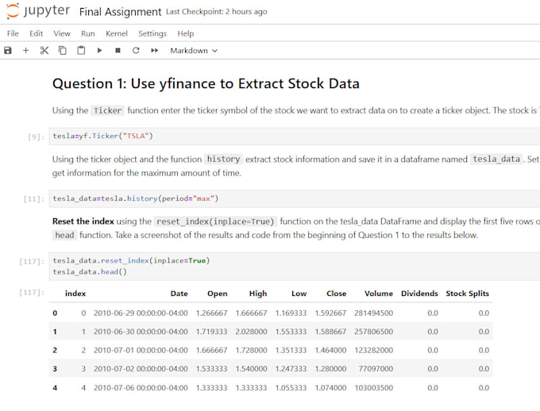Open the View menu

coord(62,33)
